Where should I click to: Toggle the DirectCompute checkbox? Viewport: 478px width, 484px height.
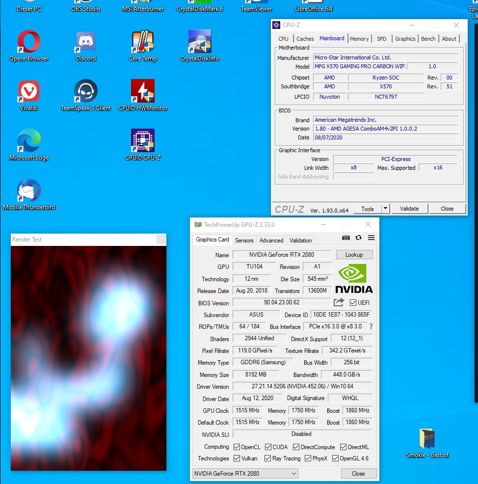[x=296, y=447]
